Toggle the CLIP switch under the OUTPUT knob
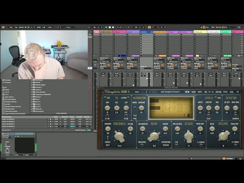Image resolution: width=244 pixels, height=183 pixels. [x=208, y=115]
